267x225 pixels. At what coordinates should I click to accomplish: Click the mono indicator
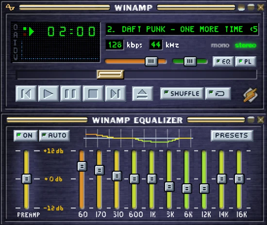220,46
